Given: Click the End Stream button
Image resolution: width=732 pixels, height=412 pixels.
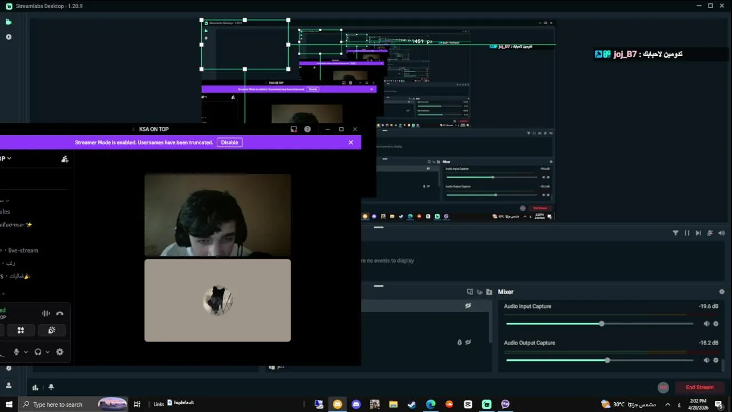Looking at the screenshot, I should (699, 387).
